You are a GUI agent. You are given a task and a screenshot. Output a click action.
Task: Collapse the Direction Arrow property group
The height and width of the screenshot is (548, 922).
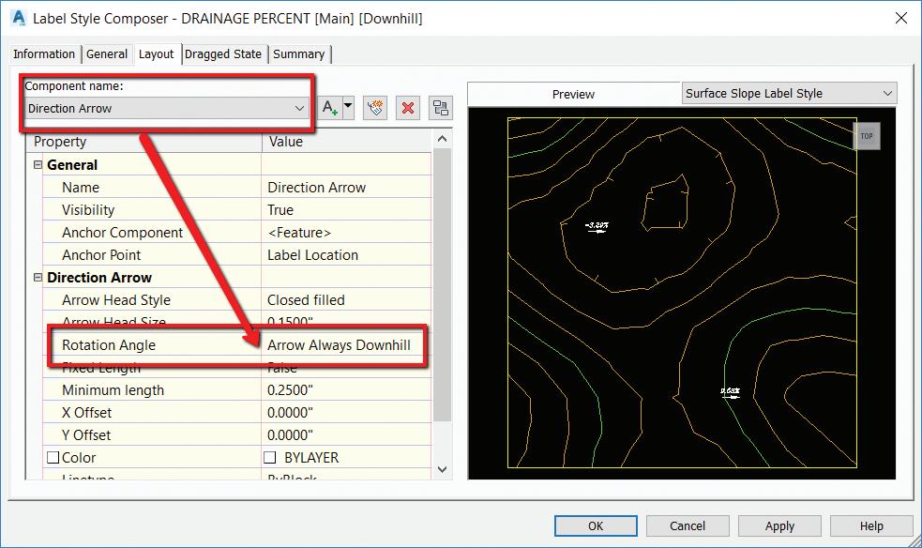(38, 277)
